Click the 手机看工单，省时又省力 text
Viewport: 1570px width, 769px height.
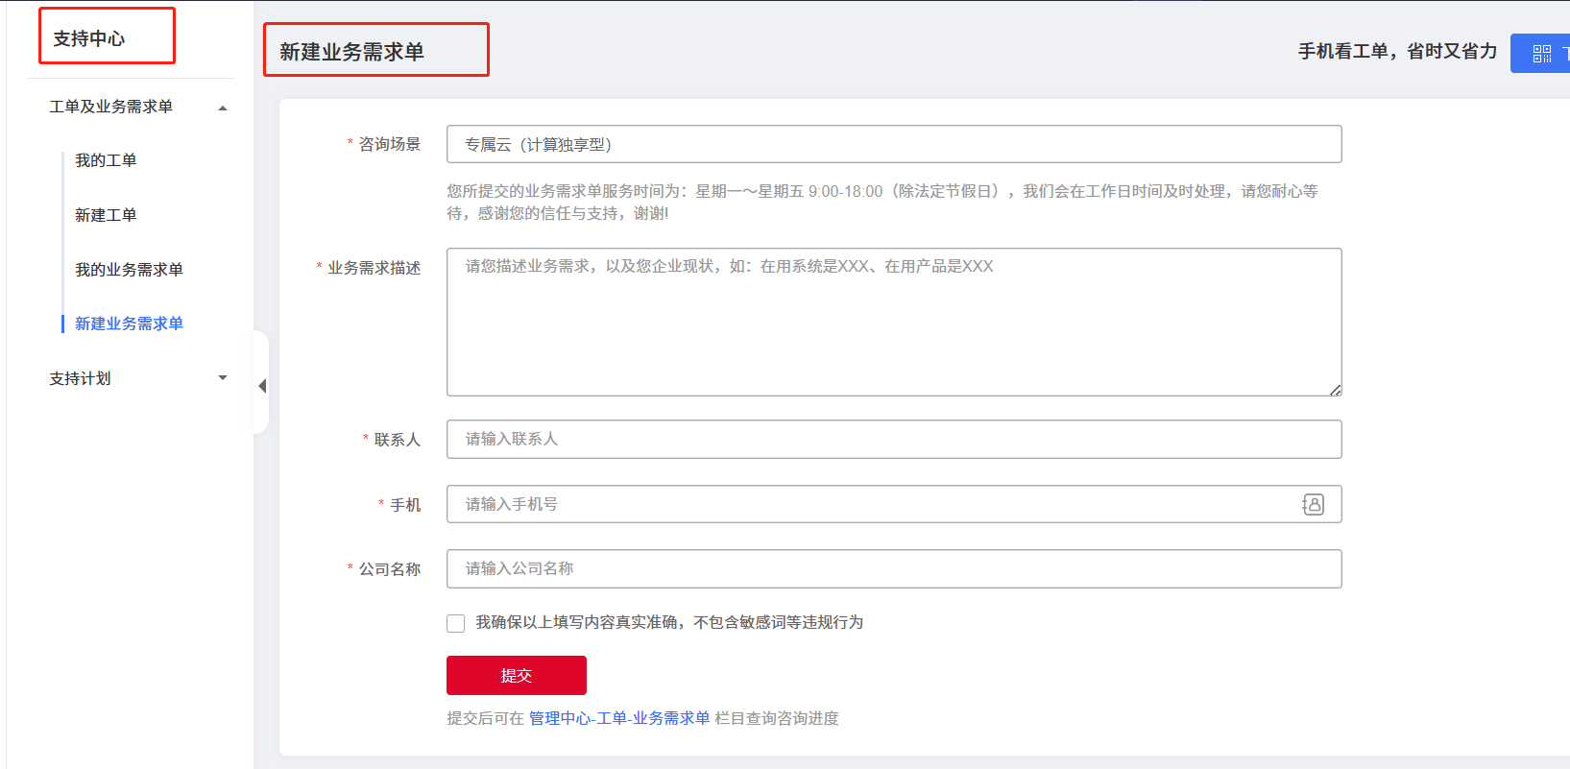click(x=1397, y=52)
